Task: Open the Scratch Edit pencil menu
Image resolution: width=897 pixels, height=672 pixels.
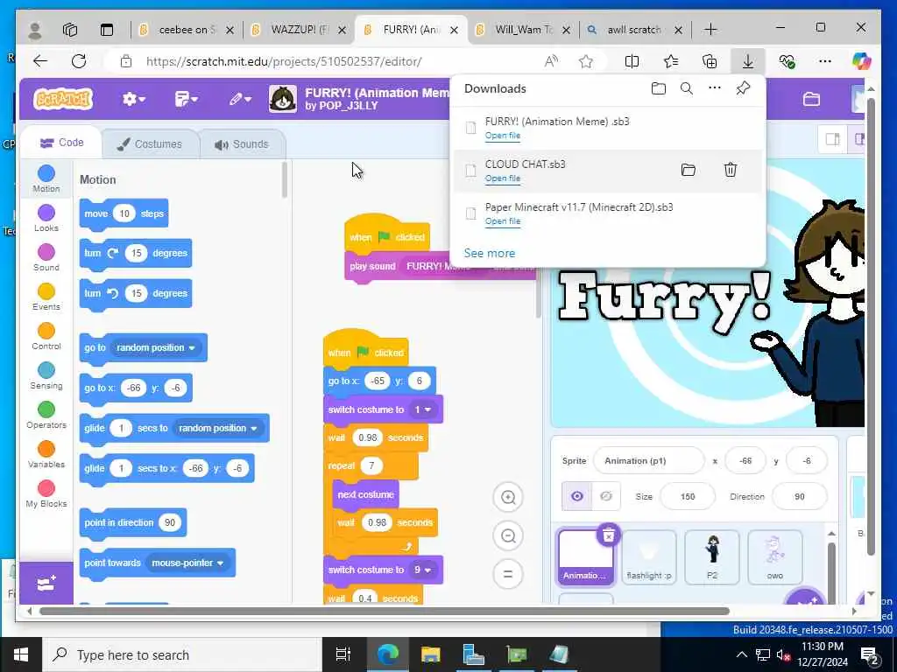Action: tap(240, 100)
